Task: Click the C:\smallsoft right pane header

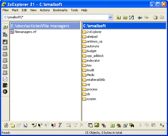Action: pos(124,26)
